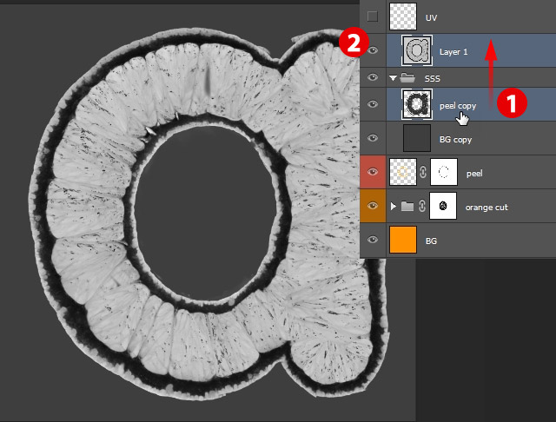Select the Layer 1 thumbnail
Image resolution: width=556 pixels, height=422 pixels.
point(417,50)
